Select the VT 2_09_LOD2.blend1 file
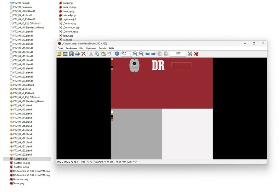This screenshot has height=192, width=279. [24, 11]
